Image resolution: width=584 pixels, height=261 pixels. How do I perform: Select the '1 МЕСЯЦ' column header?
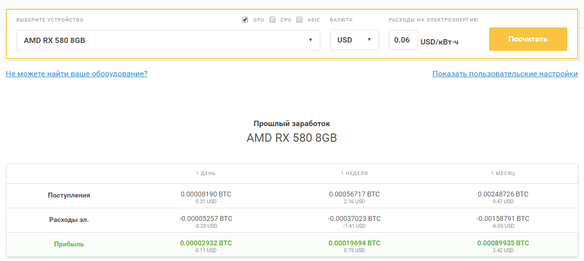(503, 174)
